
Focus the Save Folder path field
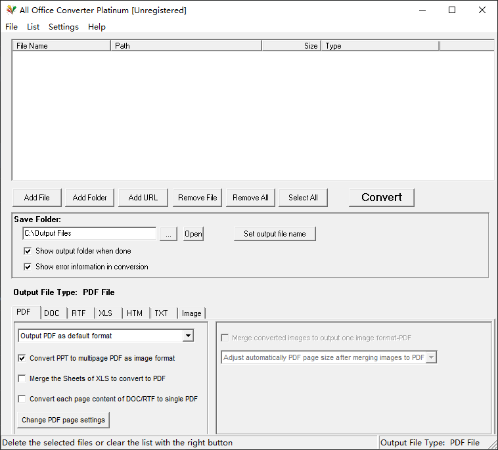[89, 233]
